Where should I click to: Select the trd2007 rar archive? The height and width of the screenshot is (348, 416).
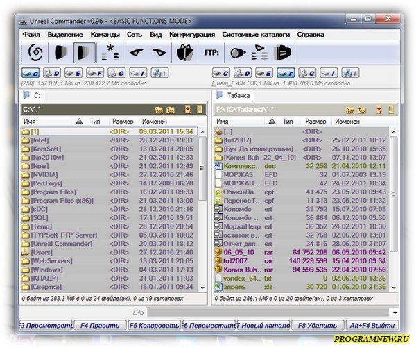tap(302, 261)
